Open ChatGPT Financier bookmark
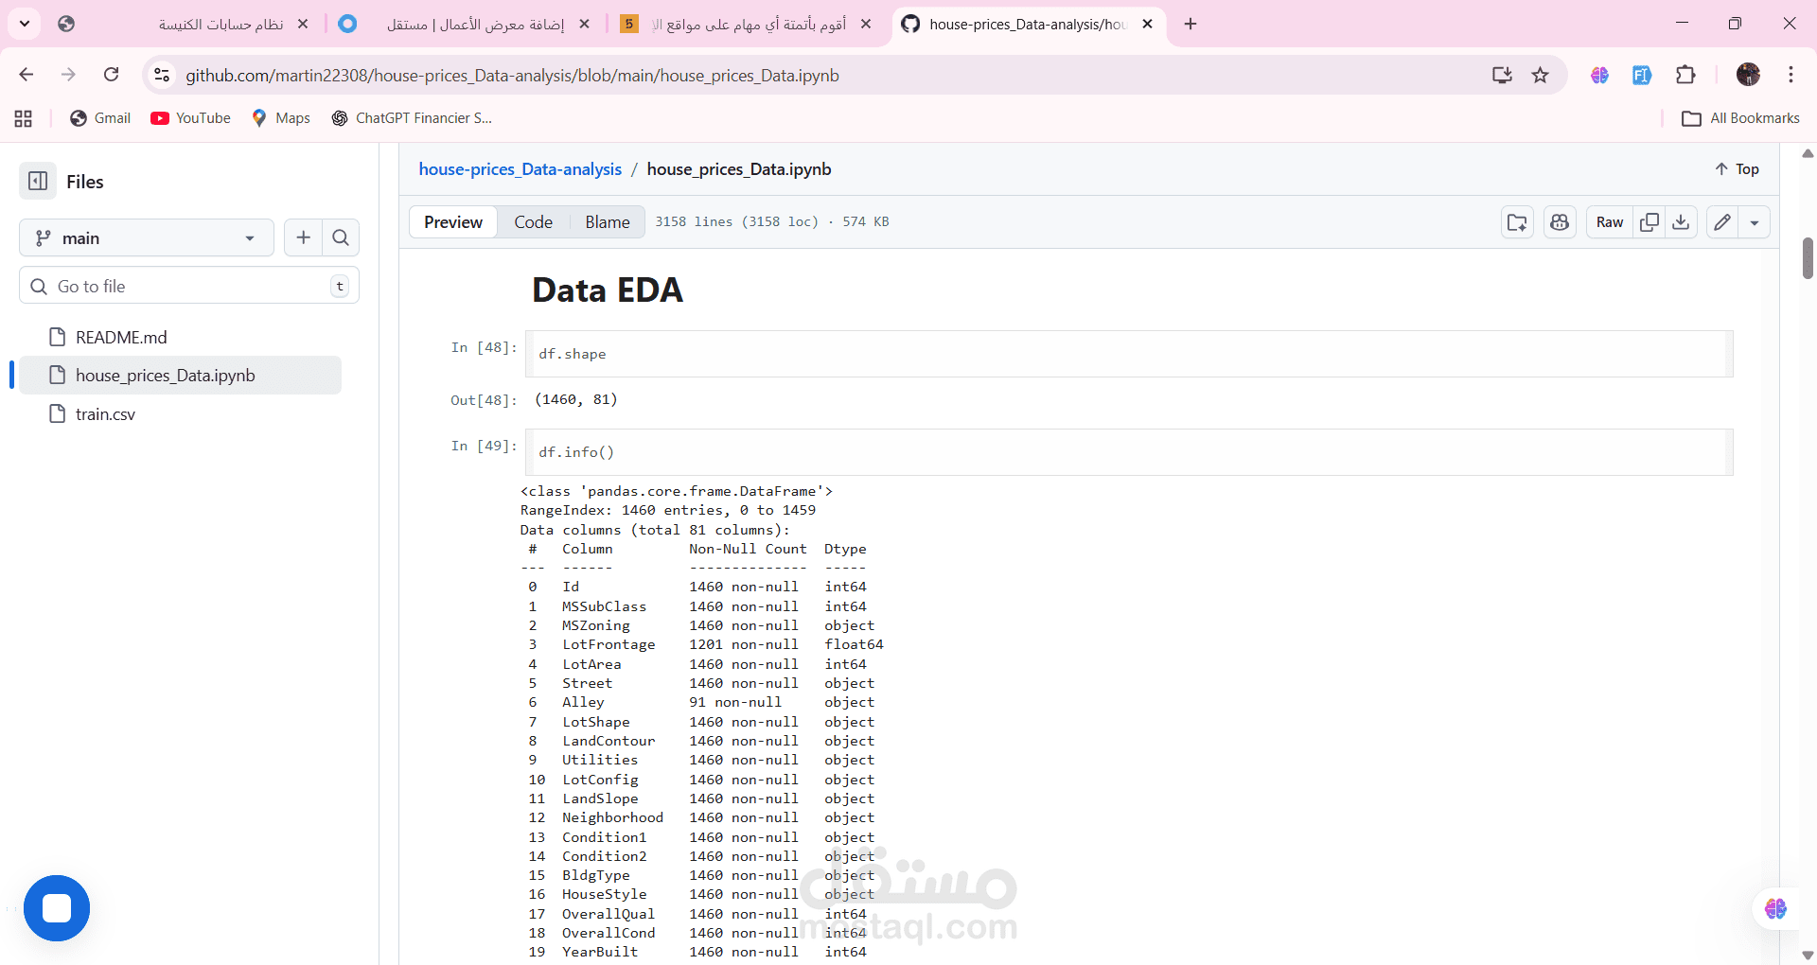Viewport: 1817px width, 965px height. [412, 118]
